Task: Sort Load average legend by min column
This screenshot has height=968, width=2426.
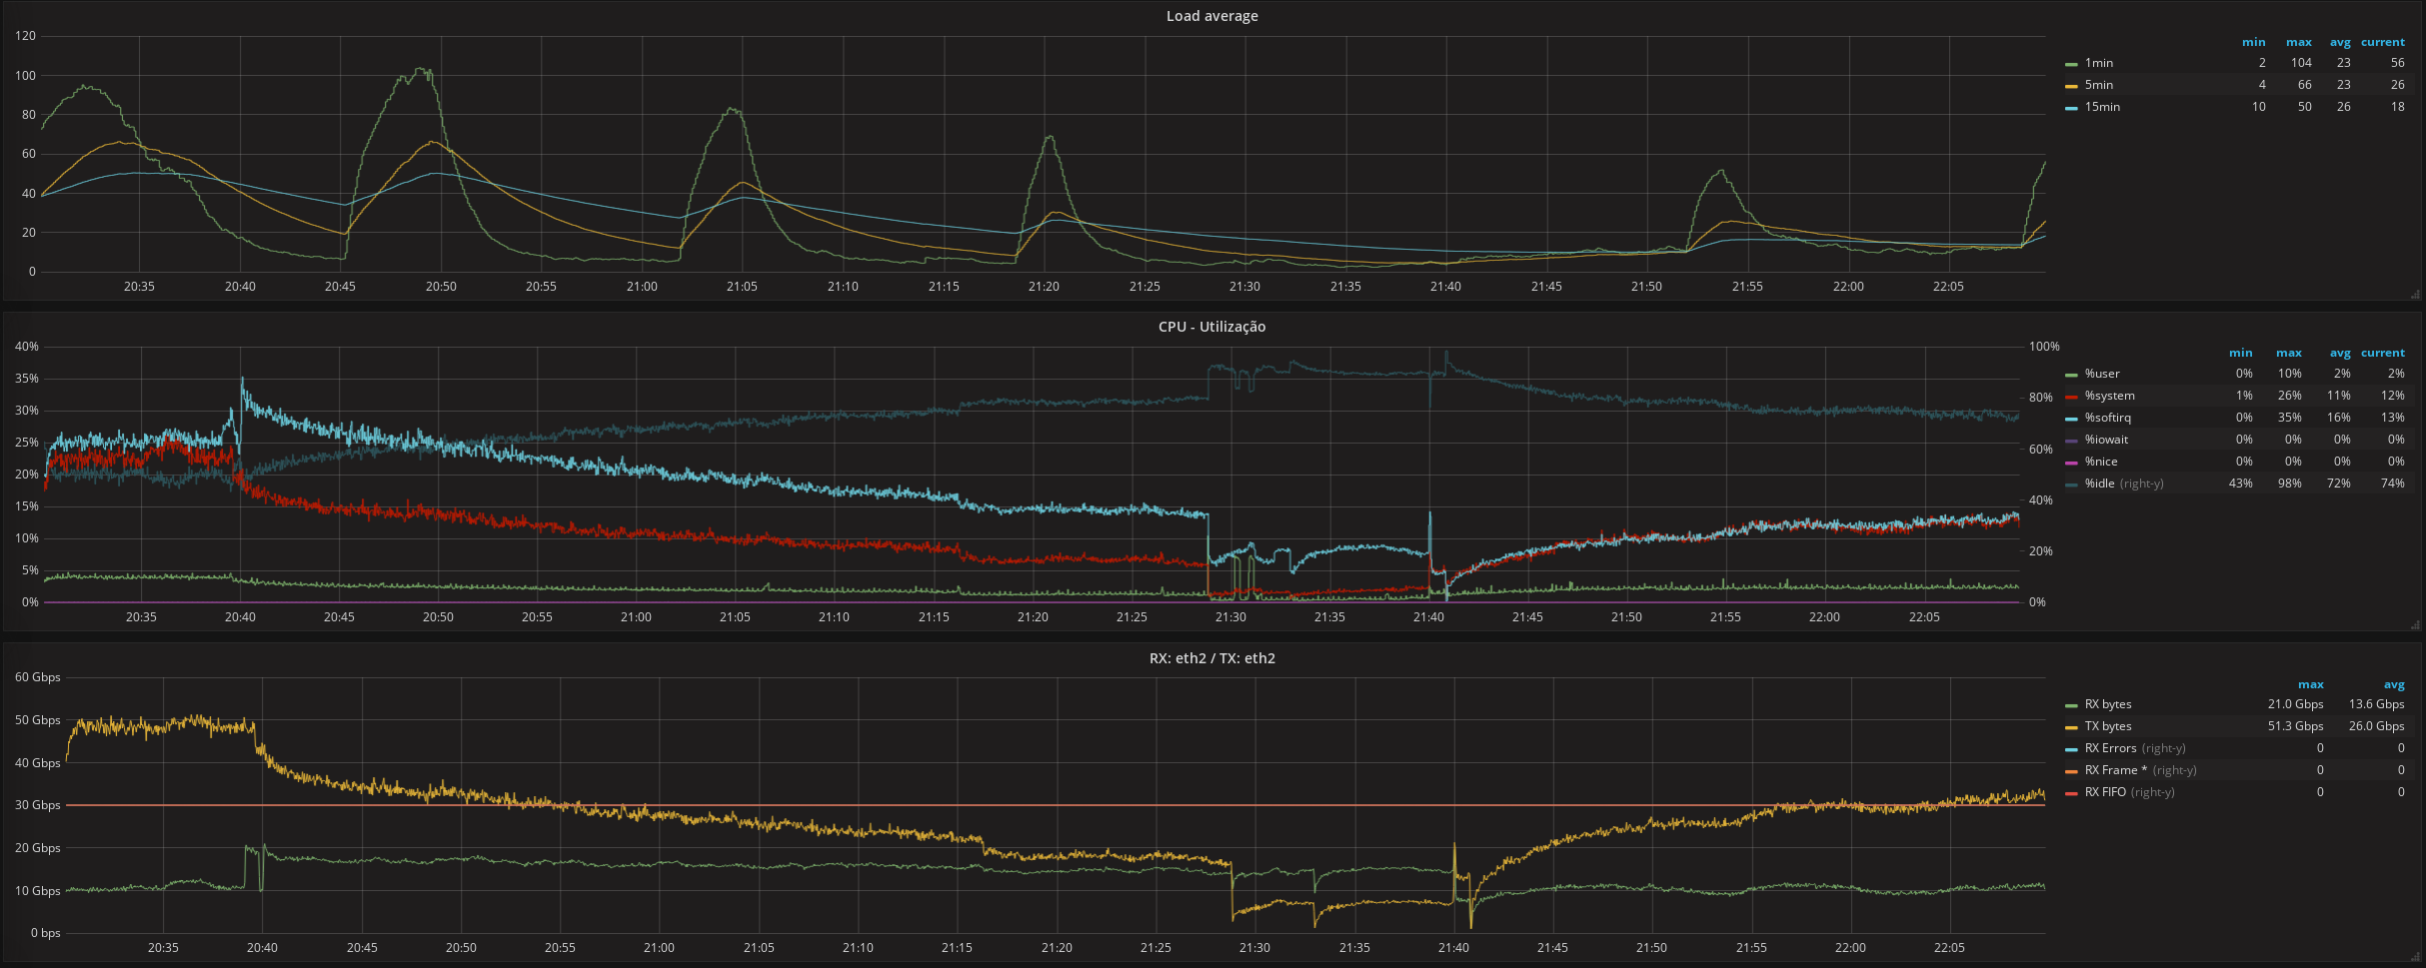Action: click(2253, 42)
